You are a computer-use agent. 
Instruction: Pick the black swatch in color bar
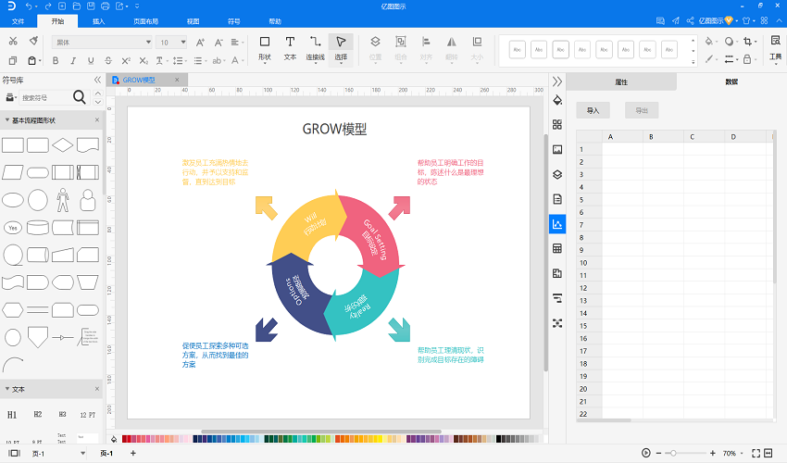pos(499,439)
